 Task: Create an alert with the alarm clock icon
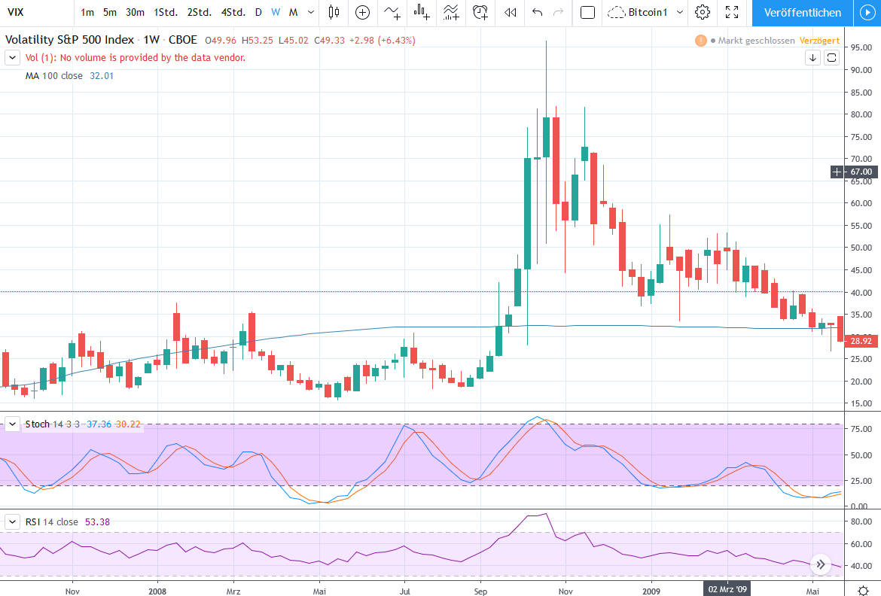(x=480, y=12)
